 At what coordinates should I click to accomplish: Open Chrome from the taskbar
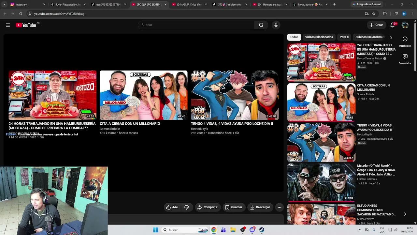[214, 230]
